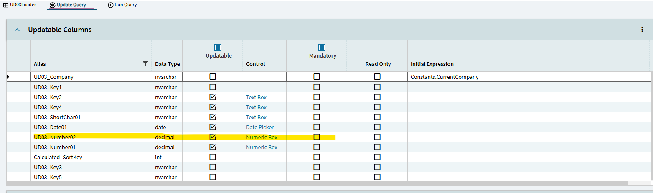Click the UD03Loader grid icon
This screenshot has width=653, height=193.
click(x=6, y=5)
